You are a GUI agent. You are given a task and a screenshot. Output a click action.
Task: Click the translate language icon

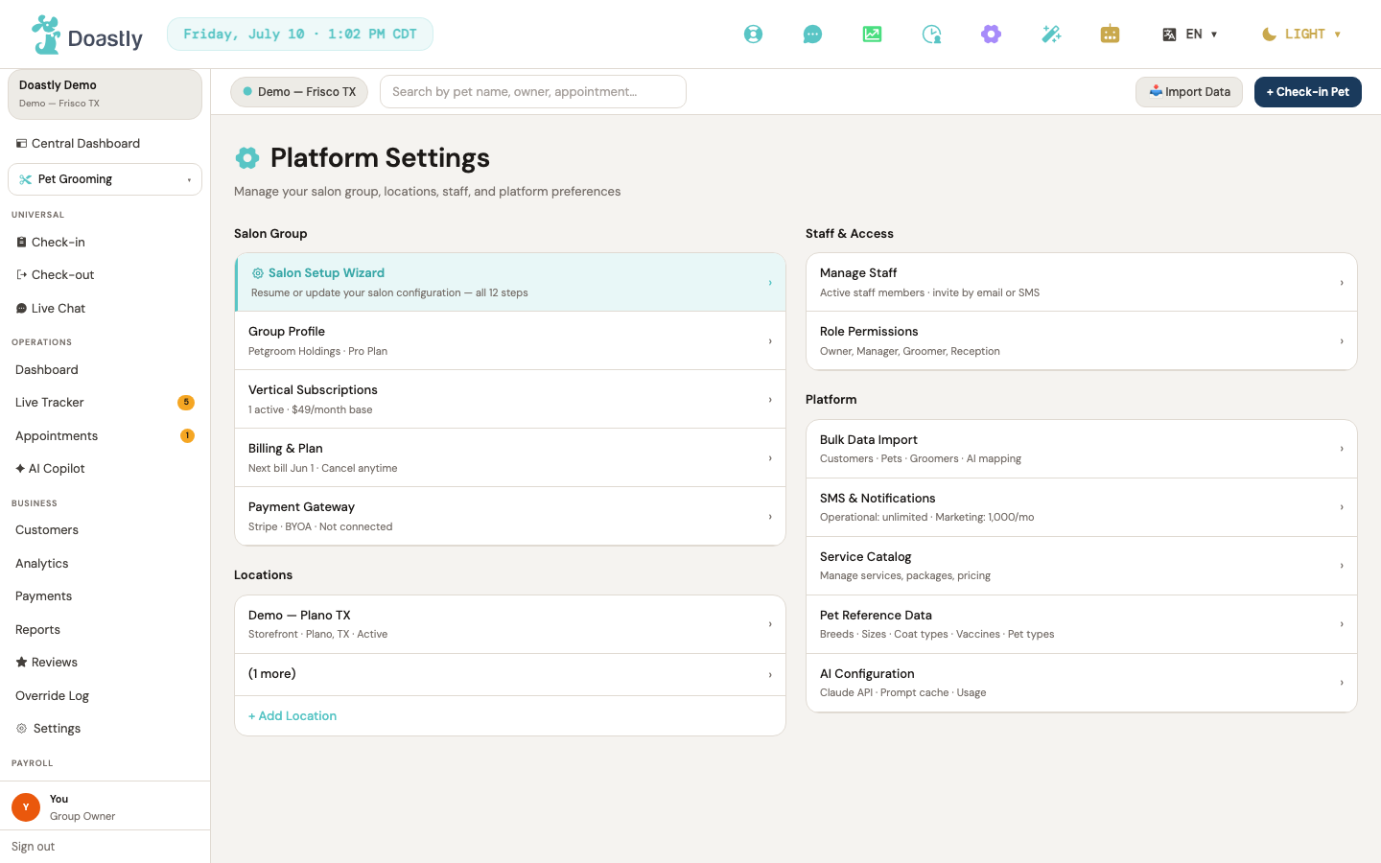click(1169, 35)
